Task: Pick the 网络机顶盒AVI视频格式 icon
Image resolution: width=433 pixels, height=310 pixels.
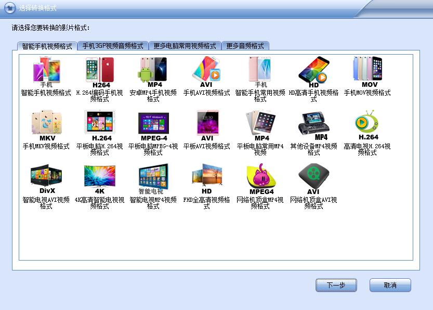Action: (314, 179)
